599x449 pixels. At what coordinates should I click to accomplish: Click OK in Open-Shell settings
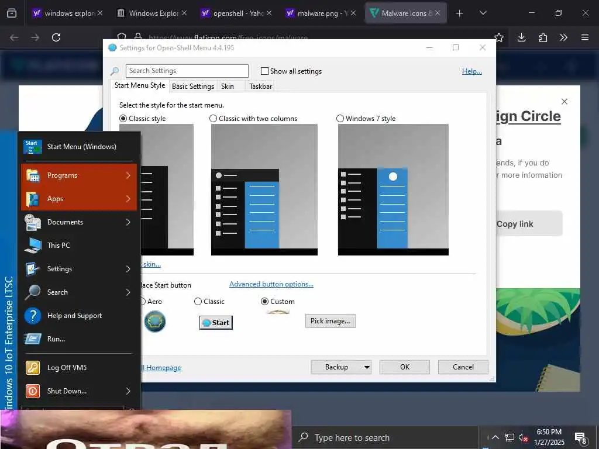pyautogui.click(x=405, y=367)
